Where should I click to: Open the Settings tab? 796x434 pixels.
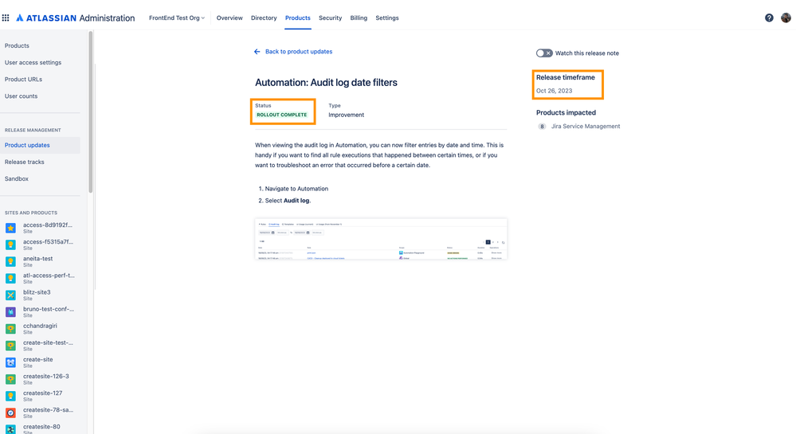point(386,18)
